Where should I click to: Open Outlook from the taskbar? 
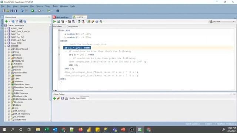55,130
